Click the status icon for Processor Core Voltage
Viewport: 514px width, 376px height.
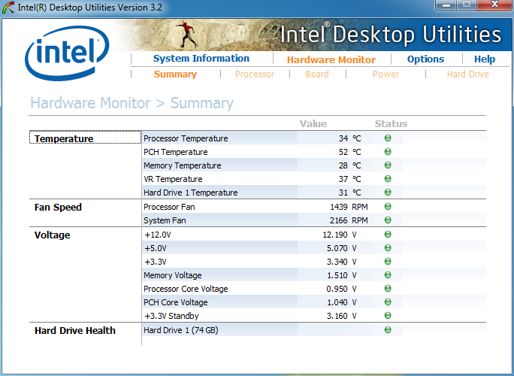point(388,289)
